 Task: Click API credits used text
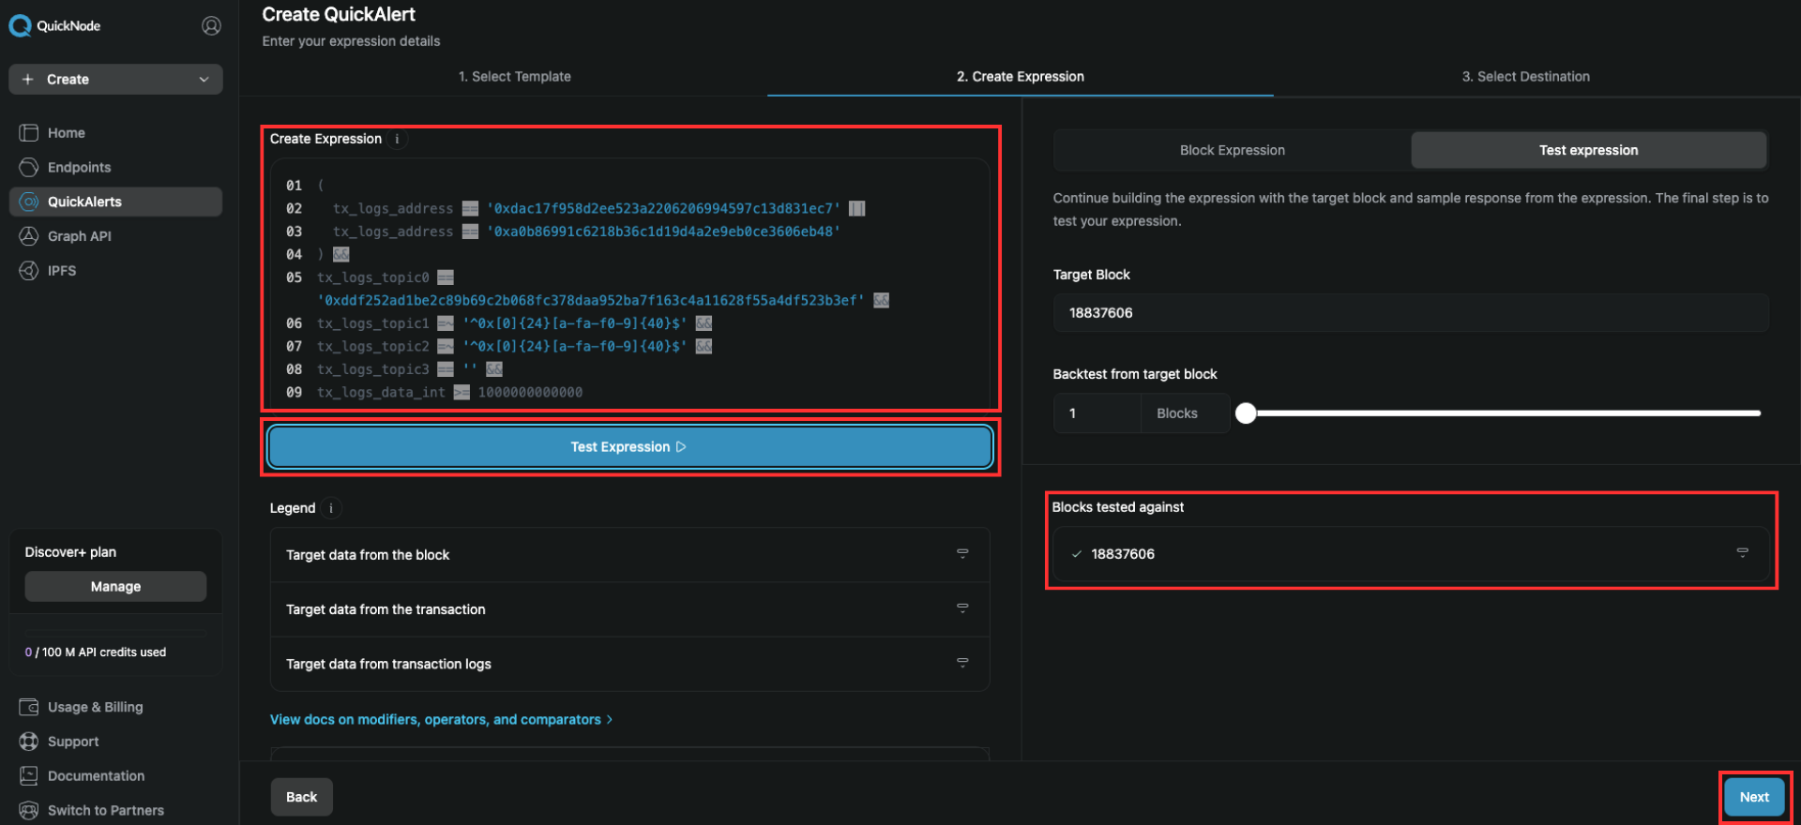point(95,652)
